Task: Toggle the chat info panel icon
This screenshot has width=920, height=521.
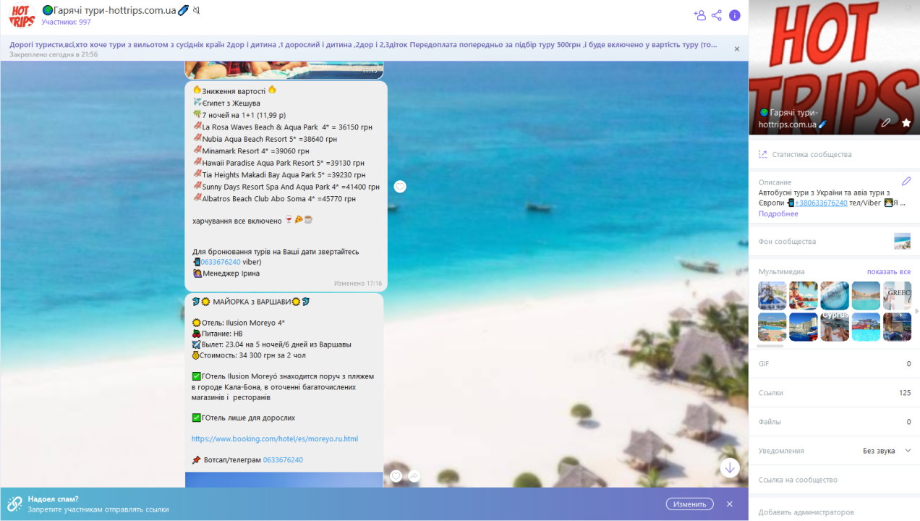Action: [735, 15]
